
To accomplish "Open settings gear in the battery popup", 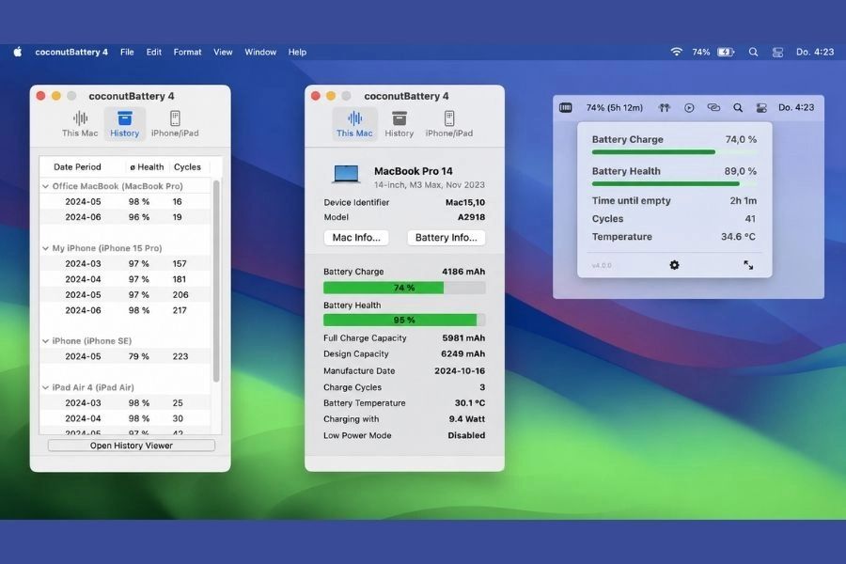I will tap(674, 265).
